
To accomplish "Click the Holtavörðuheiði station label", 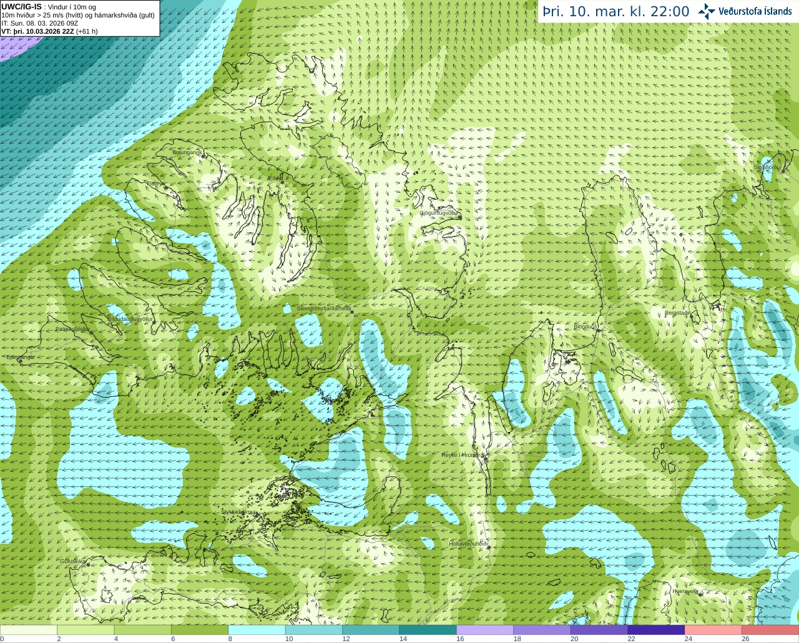I will (468, 544).
